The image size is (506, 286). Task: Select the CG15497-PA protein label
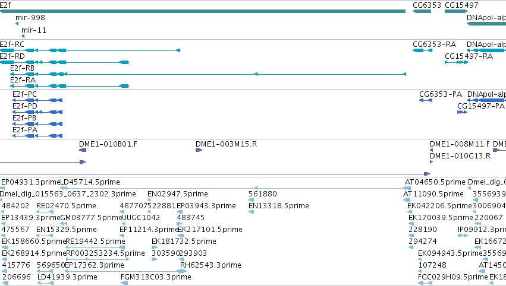point(481,106)
